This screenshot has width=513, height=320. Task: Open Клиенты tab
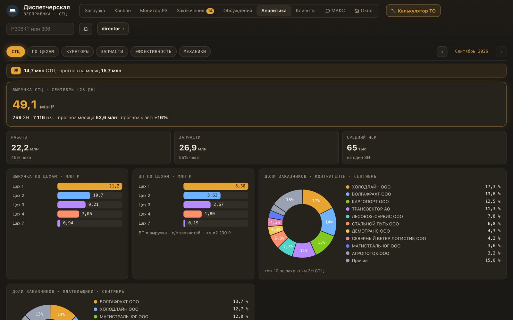305,11
